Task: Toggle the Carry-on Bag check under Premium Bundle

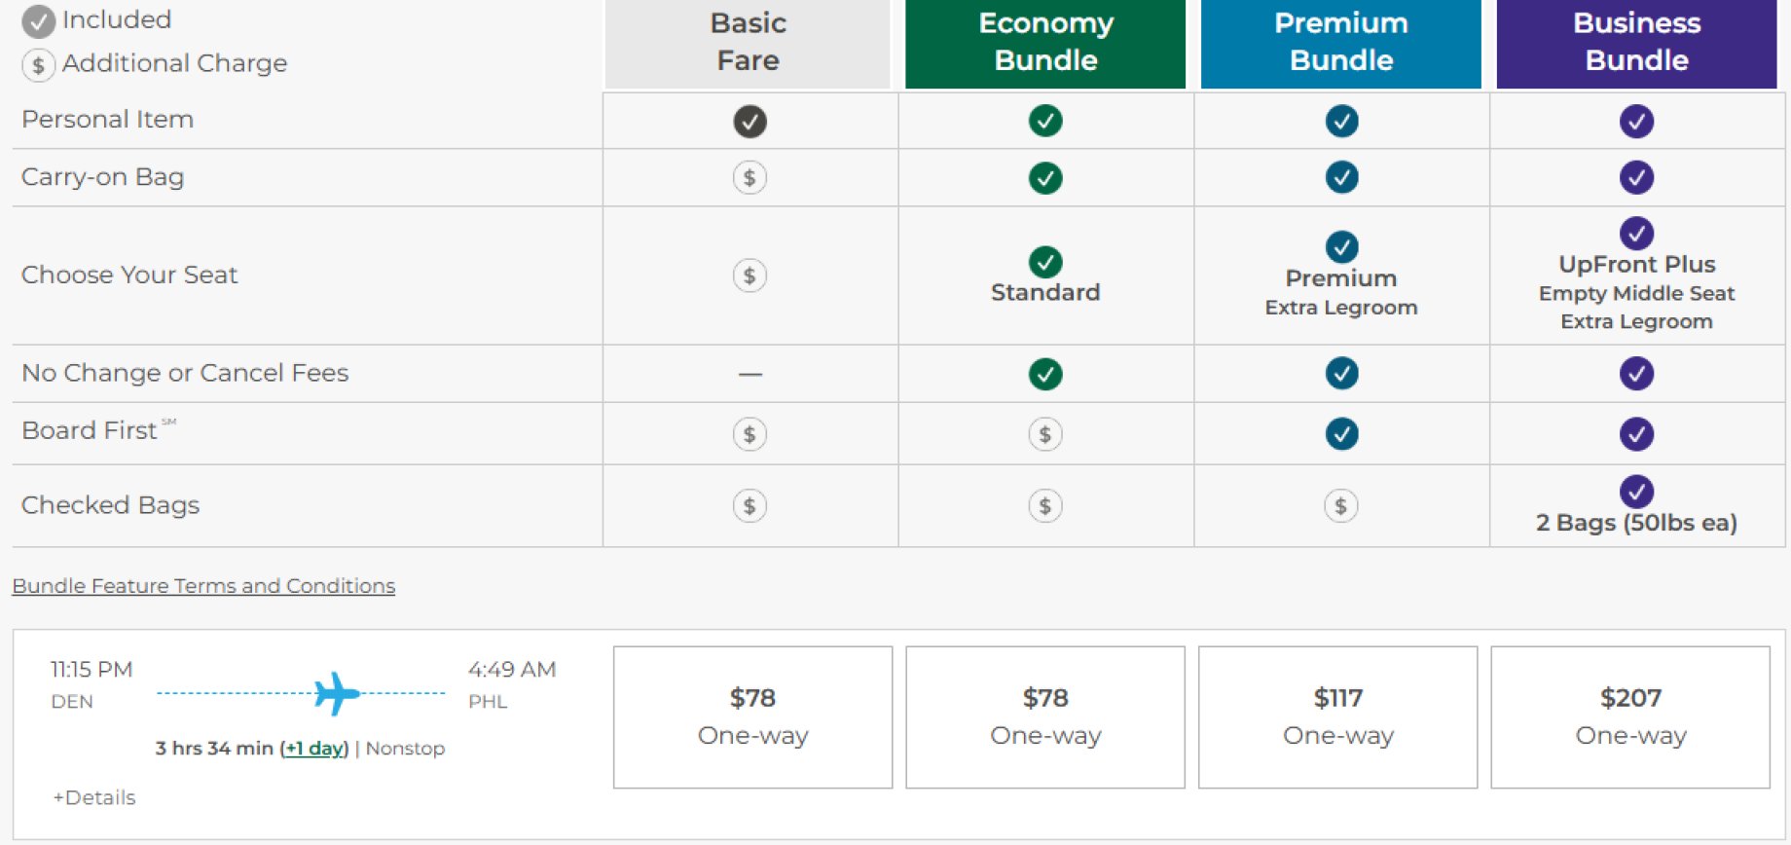Action: (1340, 177)
